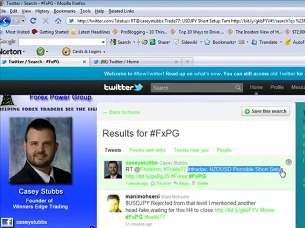Click the Save this search button
This screenshot has width=305, height=228.
click(266, 111)
